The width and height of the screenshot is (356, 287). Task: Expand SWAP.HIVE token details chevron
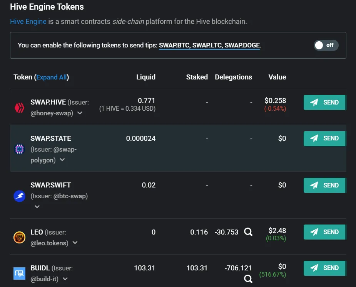[x=80, y=113]
